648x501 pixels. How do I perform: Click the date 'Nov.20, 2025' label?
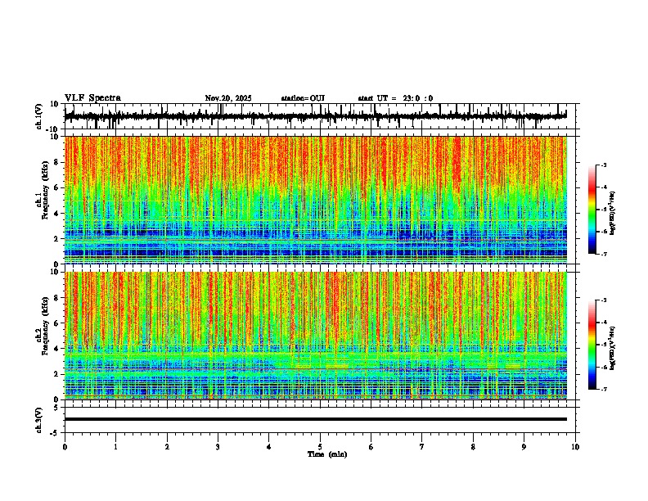(228, 98)
